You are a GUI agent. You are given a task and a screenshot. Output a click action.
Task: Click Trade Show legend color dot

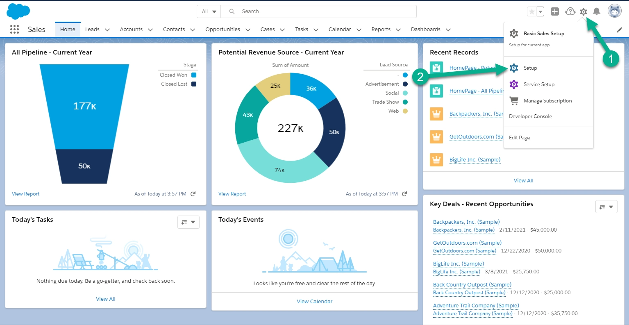click(405, 102)
